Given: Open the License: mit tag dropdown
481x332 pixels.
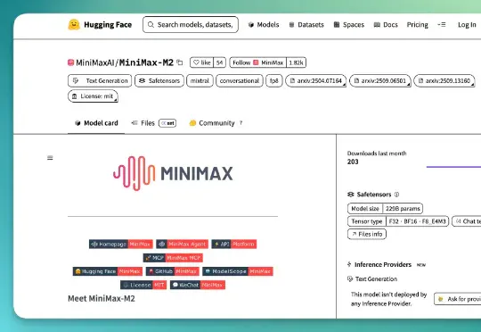Looking at the screenshot, I should (93, 96).
